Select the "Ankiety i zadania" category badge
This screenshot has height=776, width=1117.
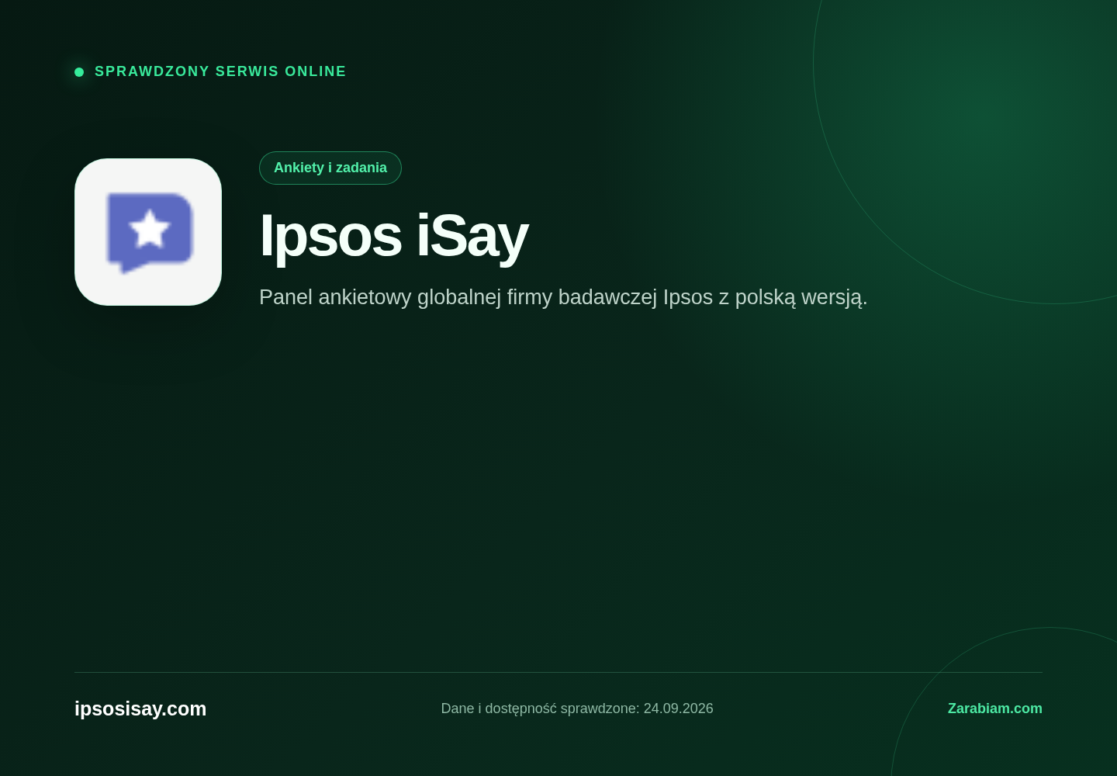tap(330, 168)
